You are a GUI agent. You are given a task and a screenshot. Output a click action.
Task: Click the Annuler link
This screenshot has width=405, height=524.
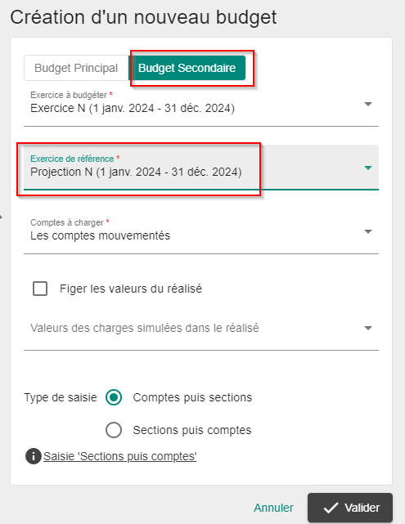coord(273,508)
